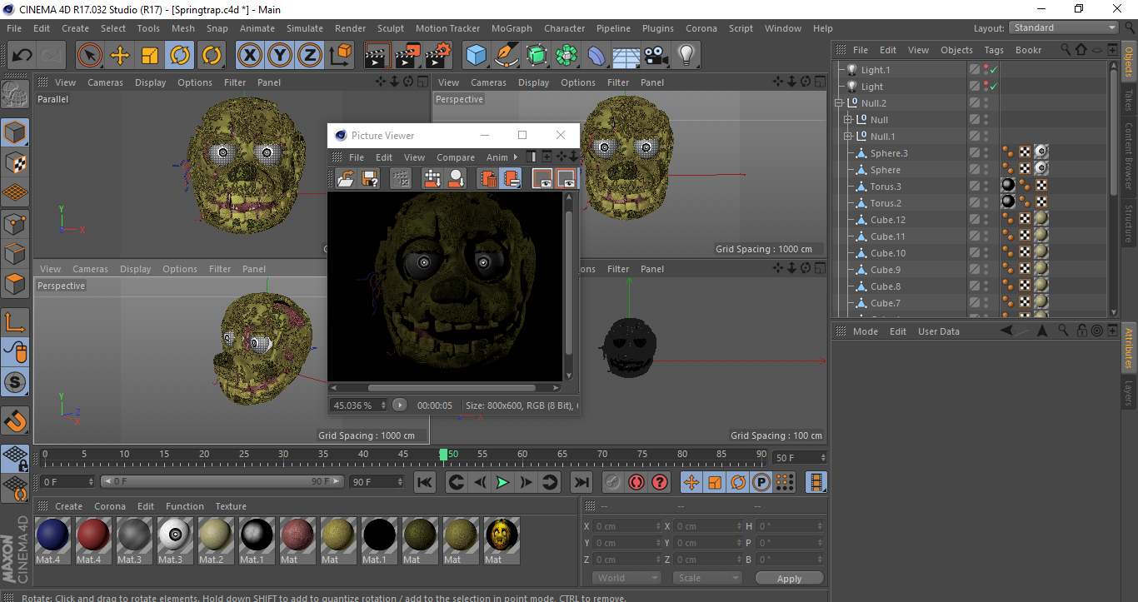Click the X position input field
This screenshot has height=602, width=1138.
[627, 526]
